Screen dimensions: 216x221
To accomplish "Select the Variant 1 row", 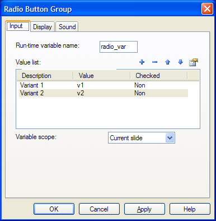I will coord(104,85).
